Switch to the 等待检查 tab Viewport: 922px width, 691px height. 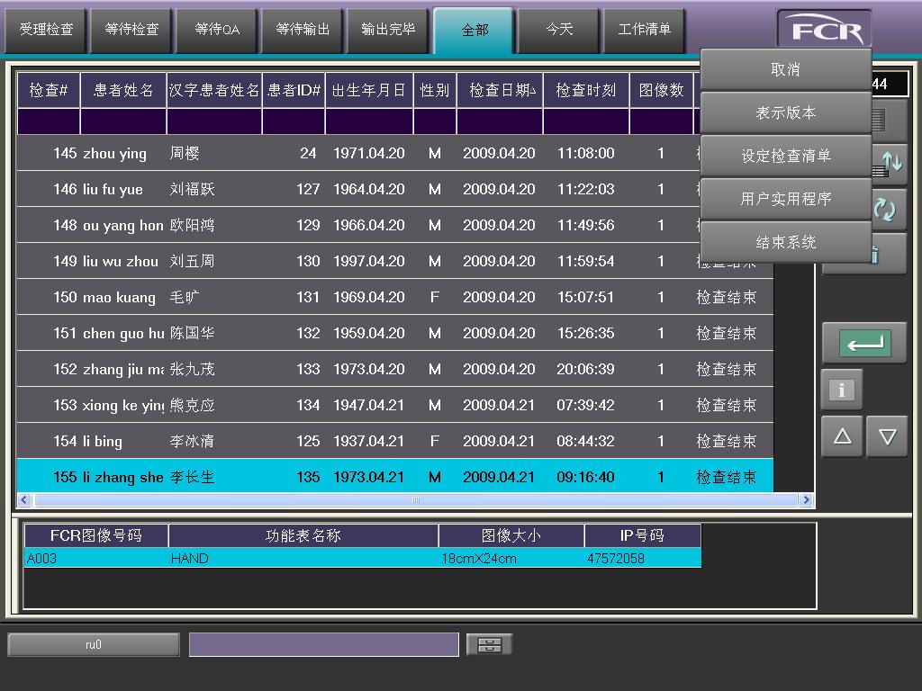(x=131, y=30)
